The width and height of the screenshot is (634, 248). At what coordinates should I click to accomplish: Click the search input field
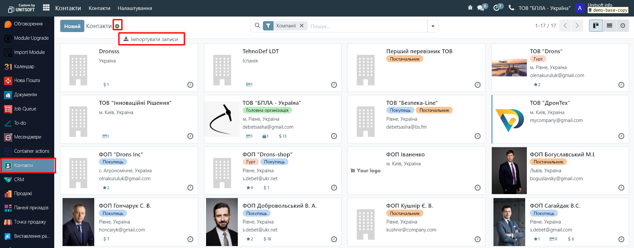click(367, 26)
